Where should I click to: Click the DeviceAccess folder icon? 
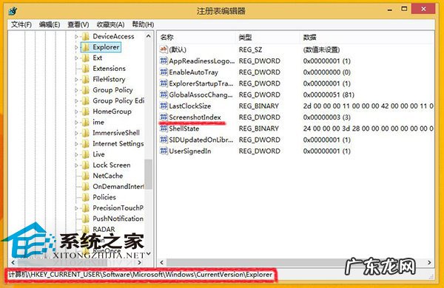(x=85, y=36)
